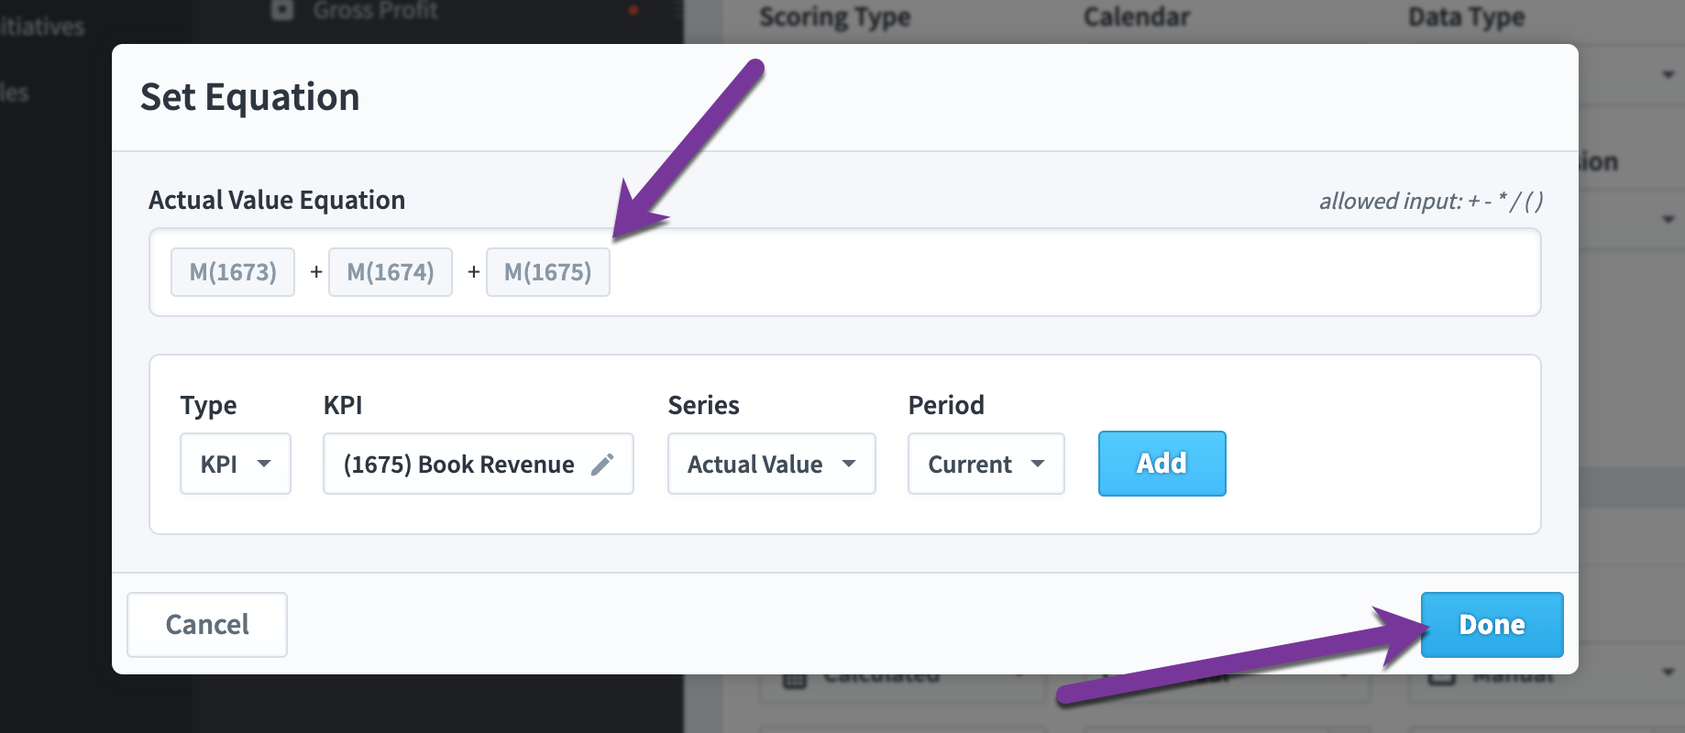Select the M(1673) equation token

[x=233, y=272]
